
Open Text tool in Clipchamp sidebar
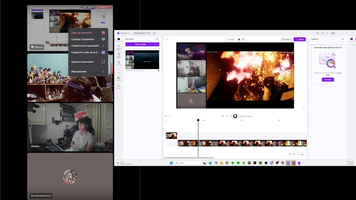(119, 71)
